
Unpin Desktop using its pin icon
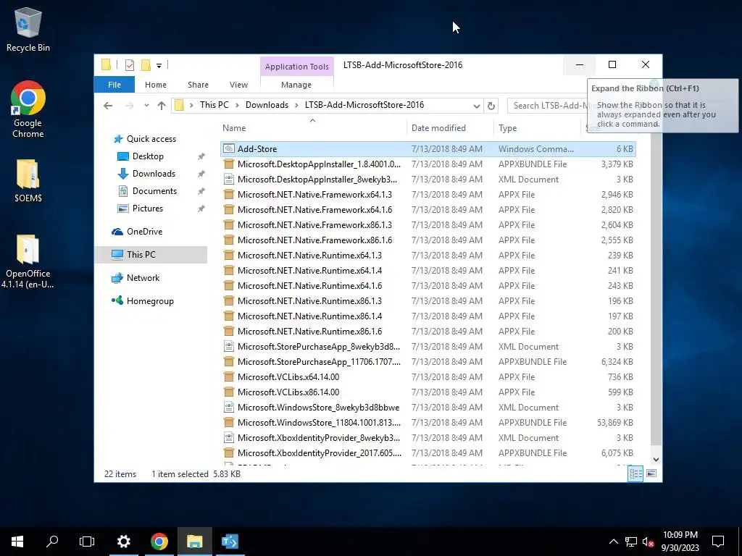pos(201,156)
